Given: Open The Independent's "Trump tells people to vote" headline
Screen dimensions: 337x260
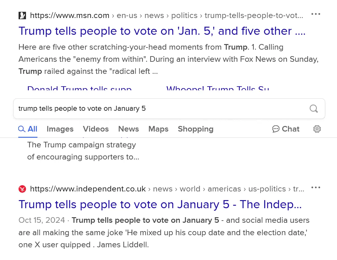Looking at the screenshot, I should click(x=160, y=204).
